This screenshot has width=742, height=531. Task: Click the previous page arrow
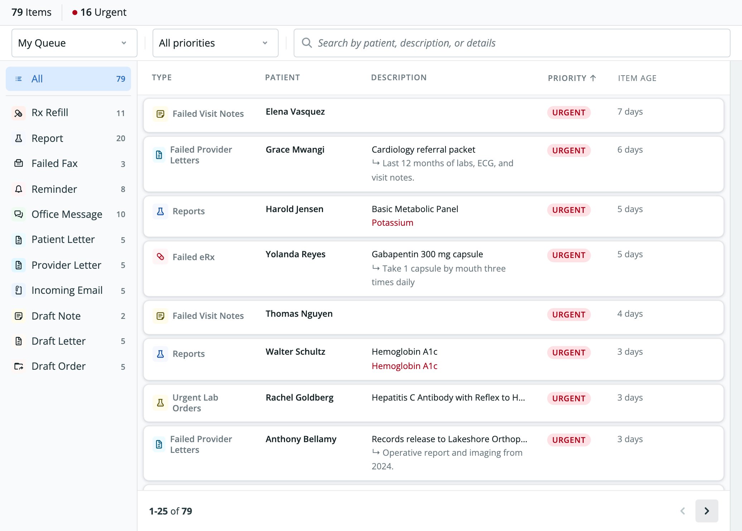683,511
